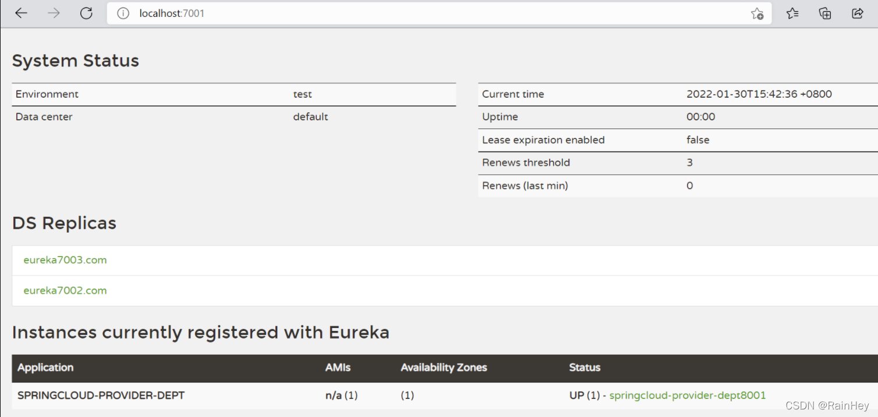878x417 pixels.
Task: Select the AMIs column header
Action: click(338, 368)
